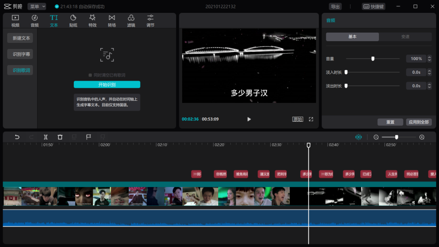Open the 视频 media tab
This screenshot has width=439, height=247.
[x=15, y=21]
